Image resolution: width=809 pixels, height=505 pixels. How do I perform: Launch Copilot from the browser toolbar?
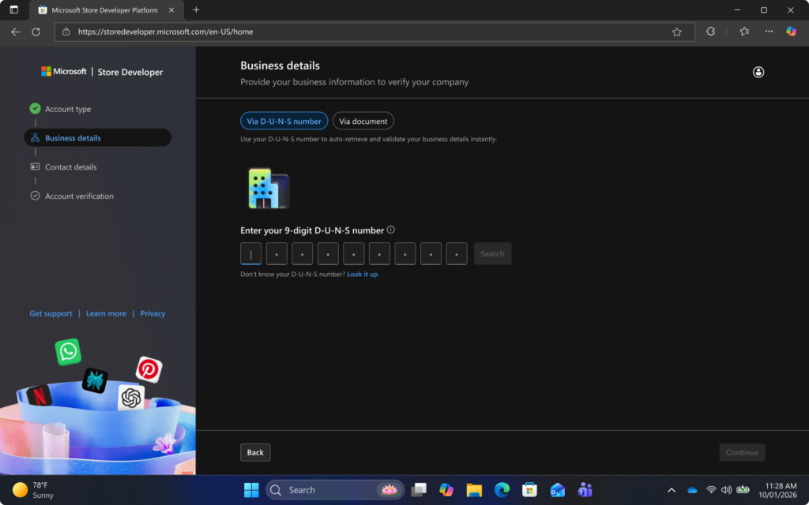[791, 32]
